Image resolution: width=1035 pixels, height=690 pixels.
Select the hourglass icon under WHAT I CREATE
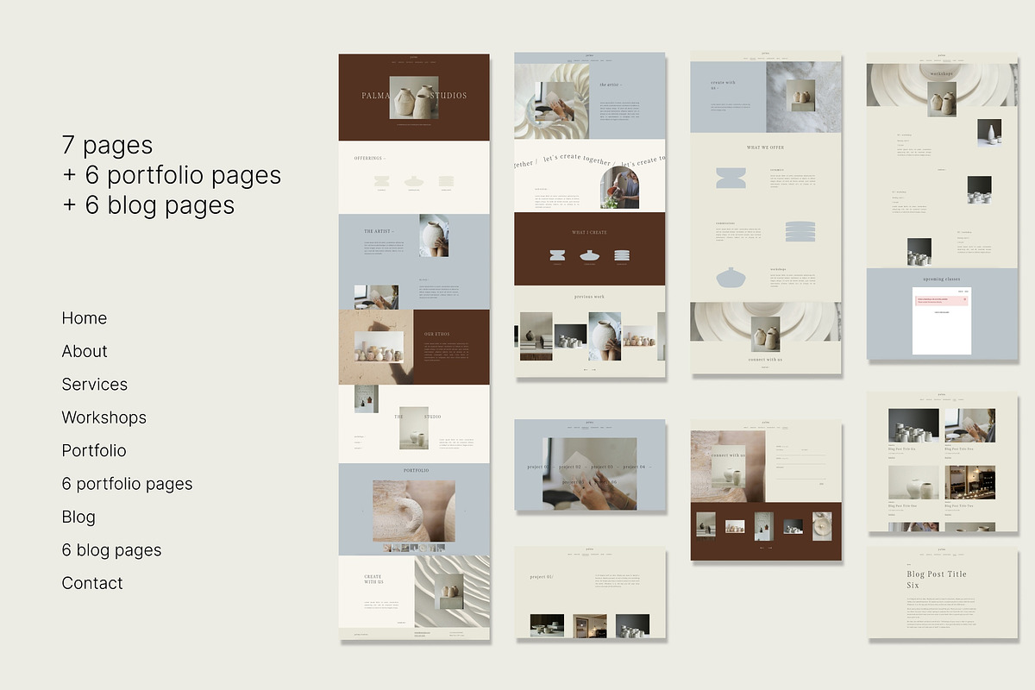point(557,255)
